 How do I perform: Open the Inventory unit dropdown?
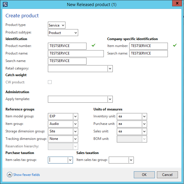click(x=144, y=117)
